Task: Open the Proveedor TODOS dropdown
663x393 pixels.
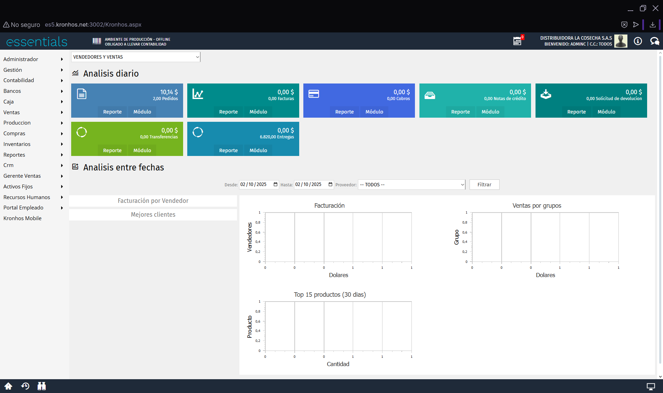Action: (x=411, y=185)
